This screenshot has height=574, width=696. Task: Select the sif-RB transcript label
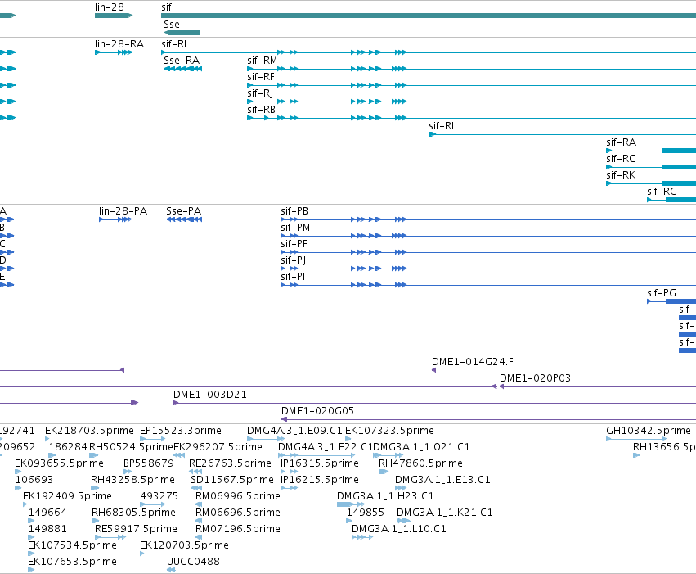261,110
